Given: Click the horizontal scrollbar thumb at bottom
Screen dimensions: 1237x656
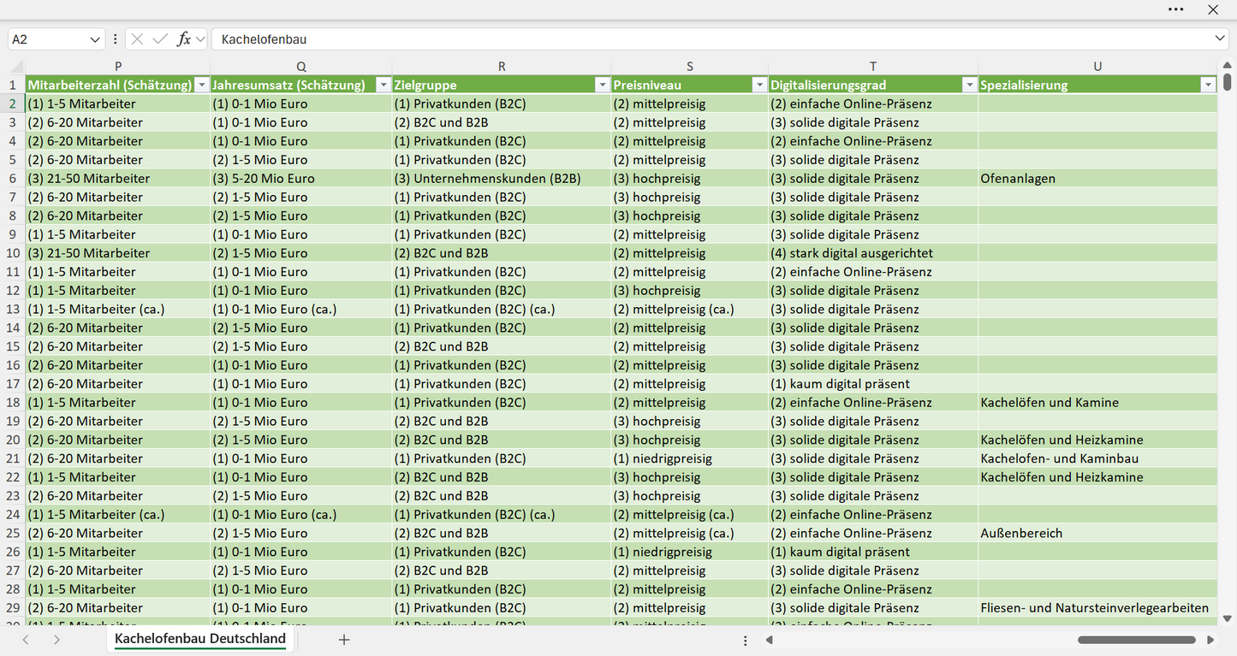Looking at the screenshot, I should tap(1136, 640).
